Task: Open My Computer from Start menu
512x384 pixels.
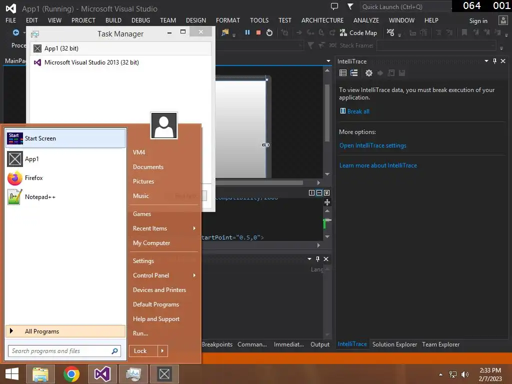Action: (151, 243)
